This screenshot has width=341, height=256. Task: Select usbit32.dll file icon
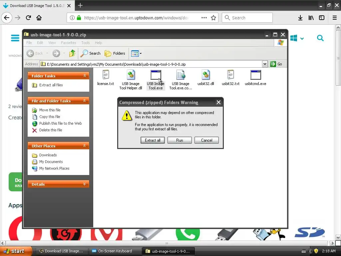pyautogui.click(x=205, y=75)
